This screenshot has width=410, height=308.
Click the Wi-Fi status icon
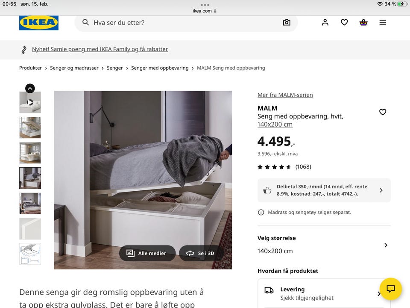(x=380, y=4)
